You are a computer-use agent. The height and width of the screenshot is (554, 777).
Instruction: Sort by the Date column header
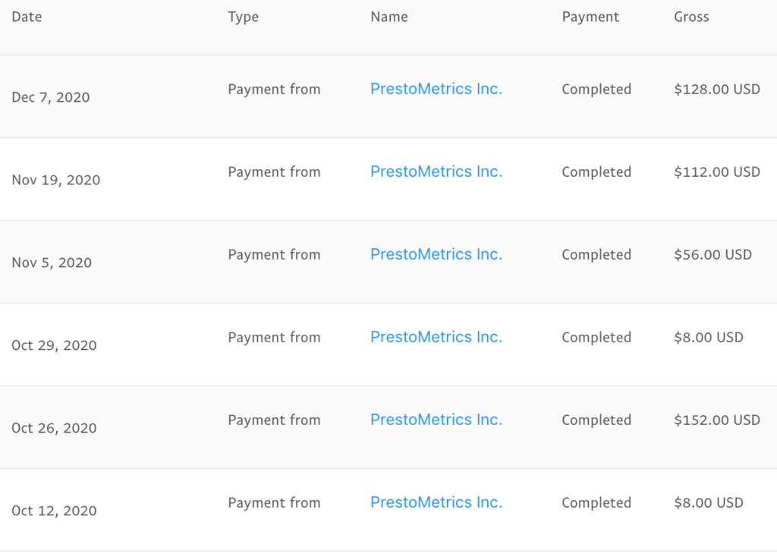(27, 17)
